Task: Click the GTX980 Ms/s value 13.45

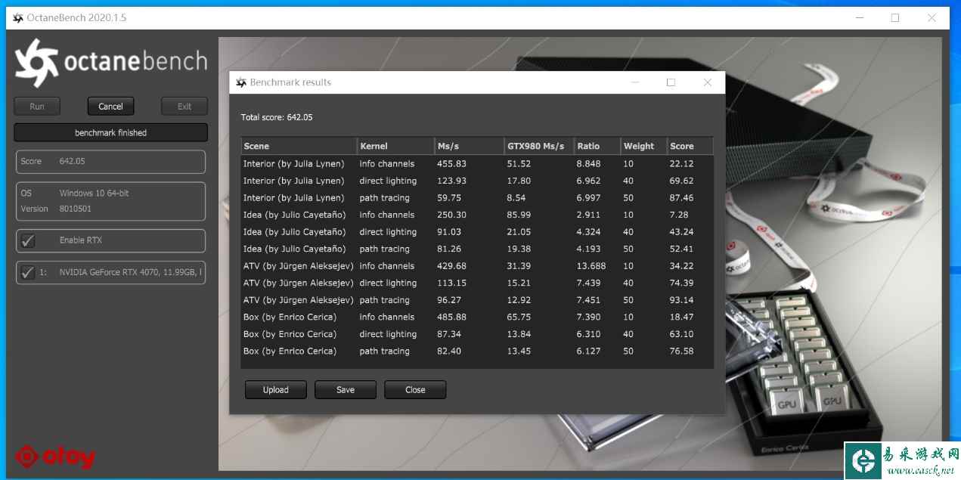Action: coord(519,351)
